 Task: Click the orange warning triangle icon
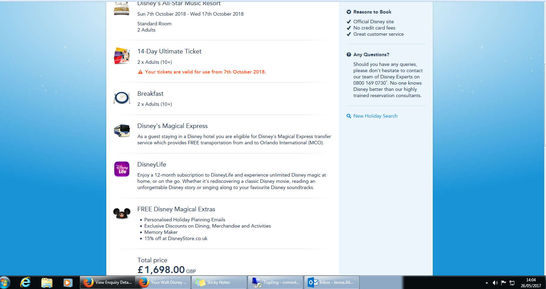pos(140,72)
